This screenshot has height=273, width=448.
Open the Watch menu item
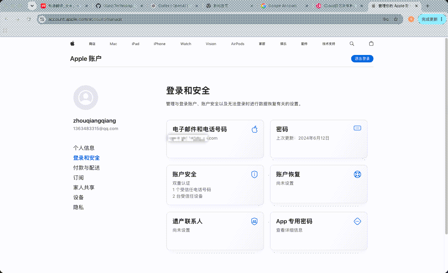point(186,44)
